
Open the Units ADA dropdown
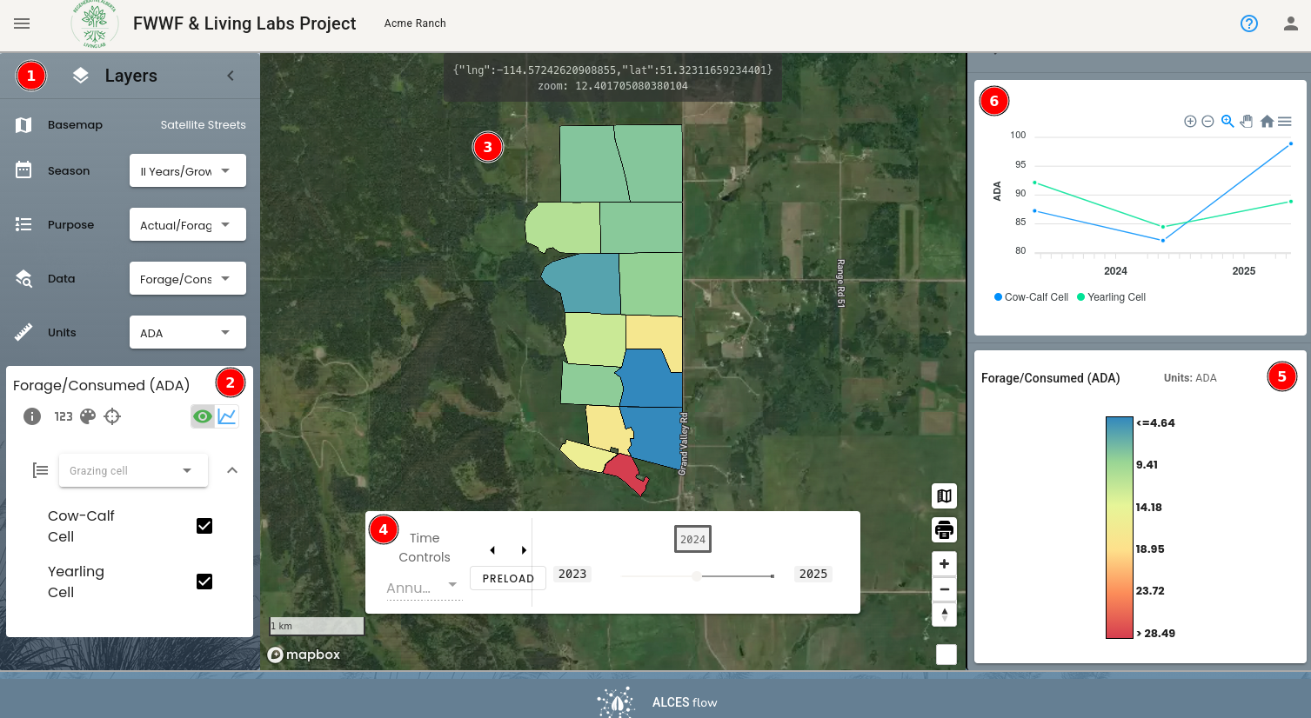point(188,332)
